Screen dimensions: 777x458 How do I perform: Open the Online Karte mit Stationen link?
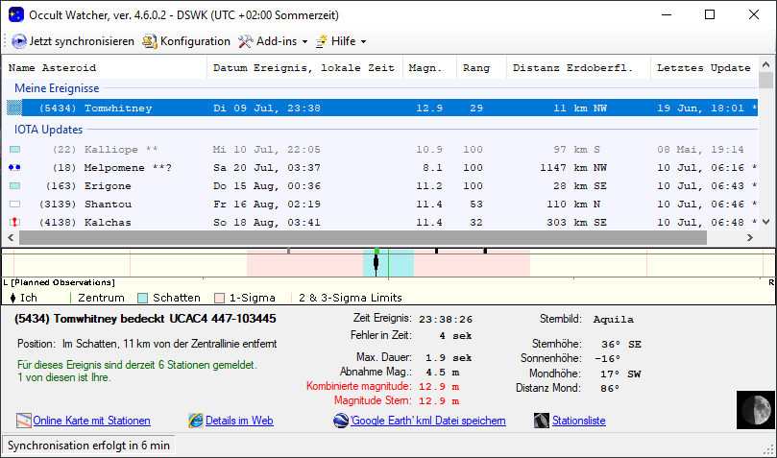[91, 421]
